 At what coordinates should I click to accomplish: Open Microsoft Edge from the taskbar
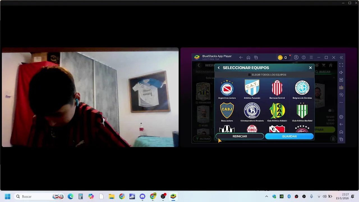click(x=70, y=196)
